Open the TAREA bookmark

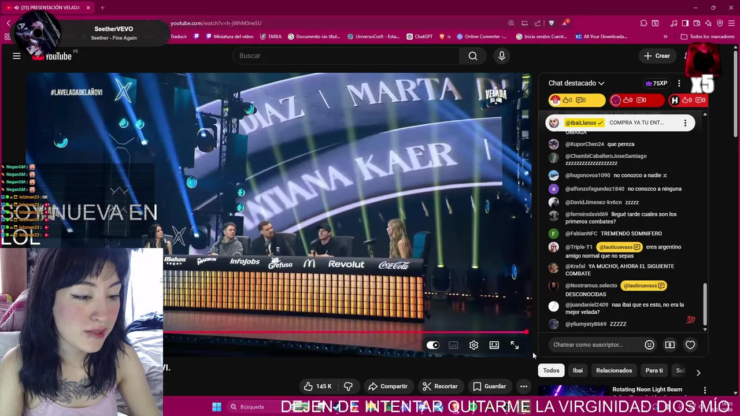click(271, 36)
